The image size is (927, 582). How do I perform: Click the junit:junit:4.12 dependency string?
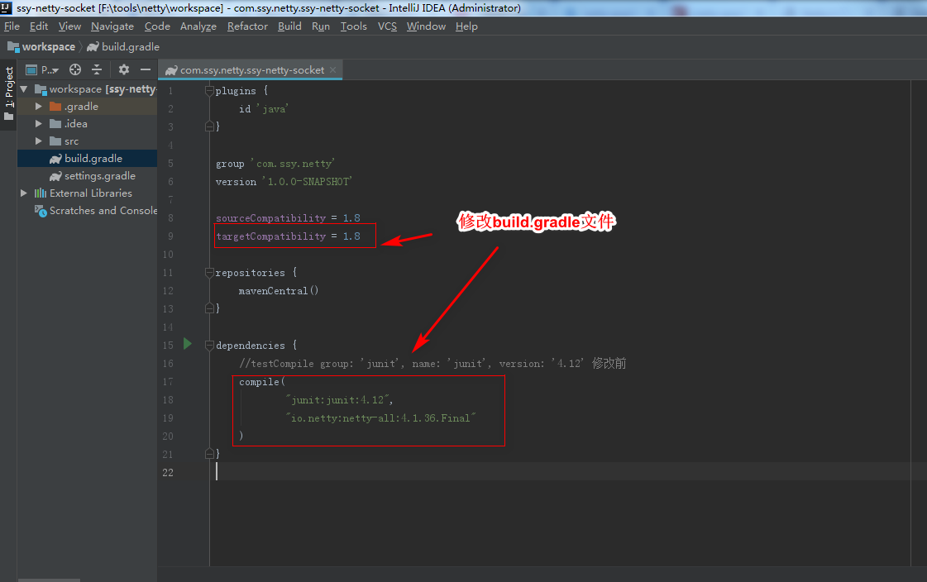(x=337, y=400)
